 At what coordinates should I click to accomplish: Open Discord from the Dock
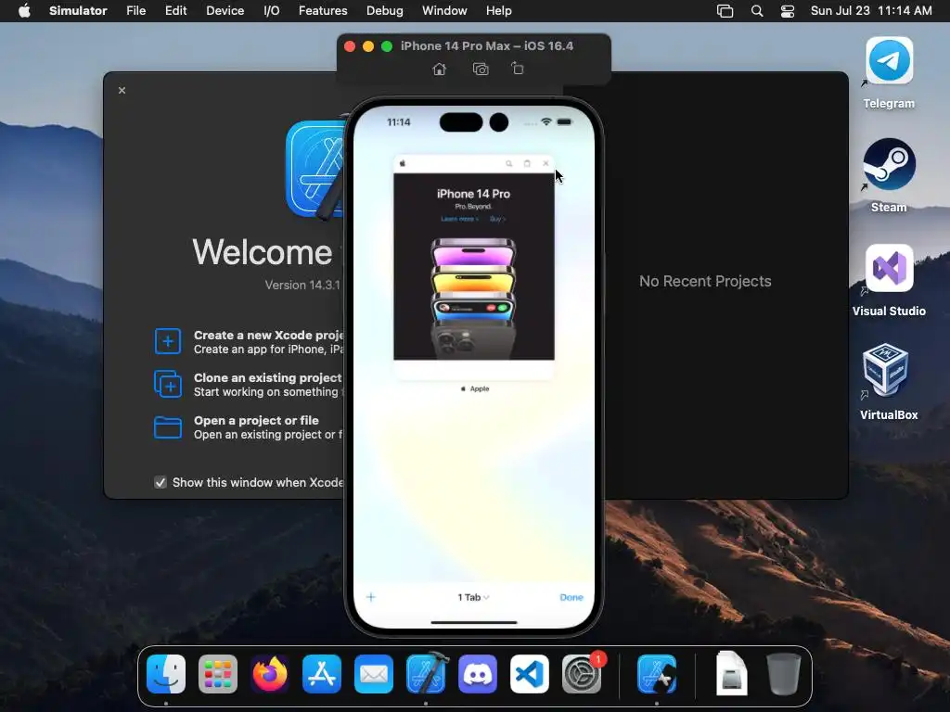click(478, 674)
